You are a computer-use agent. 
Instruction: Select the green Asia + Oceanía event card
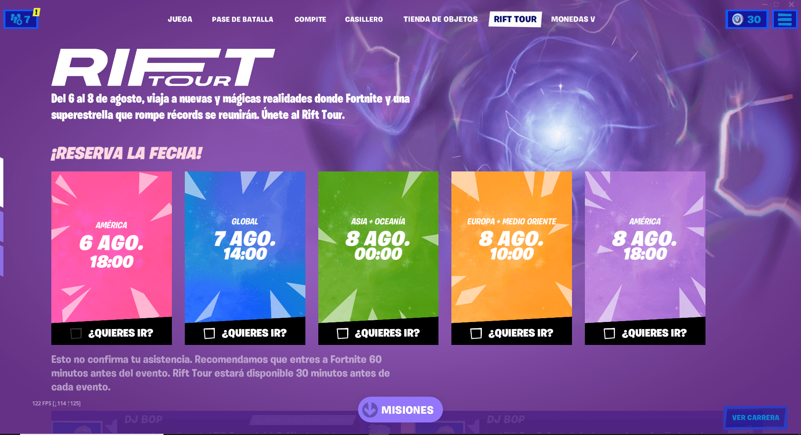click(378, 246)
